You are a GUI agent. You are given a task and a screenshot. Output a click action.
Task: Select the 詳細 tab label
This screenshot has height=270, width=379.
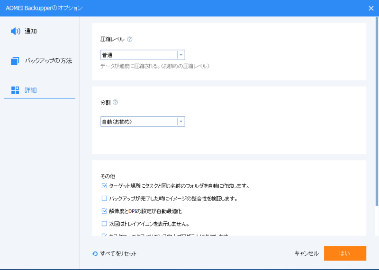pyautogui.click(x=30, y=90)
